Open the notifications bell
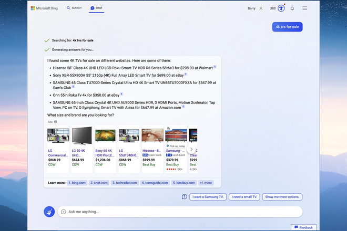This screenshot has width=347, height=231. click(292, 8)
